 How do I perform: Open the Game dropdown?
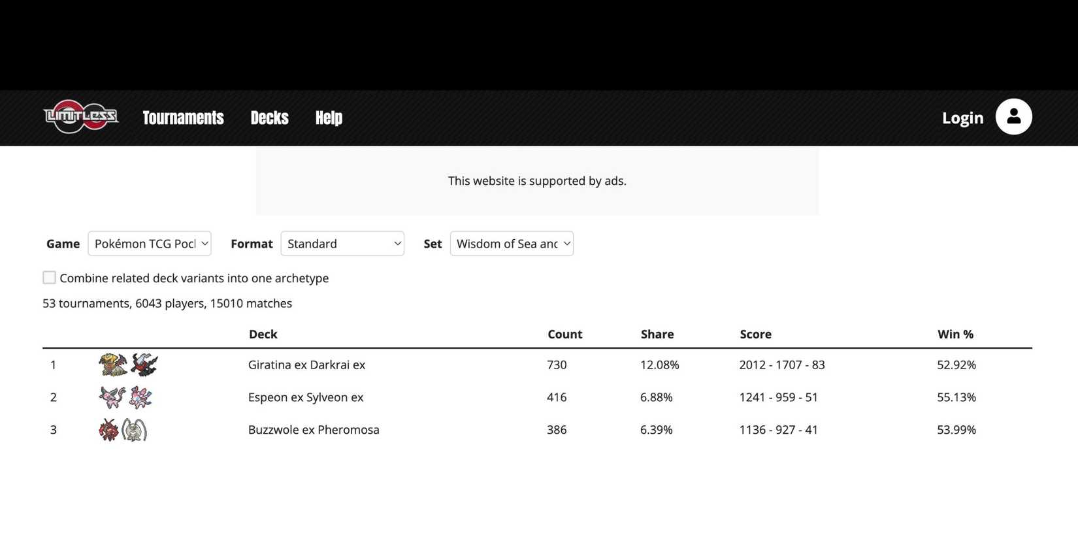pyautogui.click(x=150, y=244)
